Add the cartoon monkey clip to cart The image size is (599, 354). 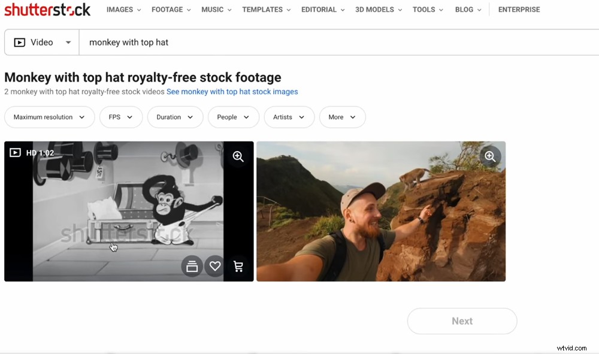point(238,266)
